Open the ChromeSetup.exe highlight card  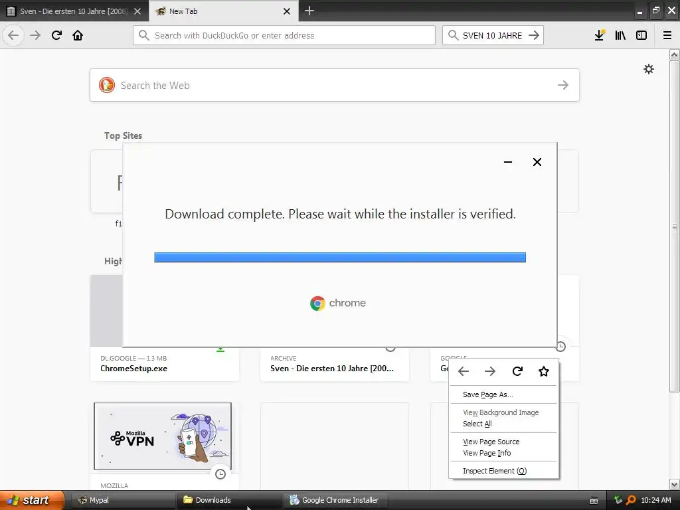[x=165, y=365]
